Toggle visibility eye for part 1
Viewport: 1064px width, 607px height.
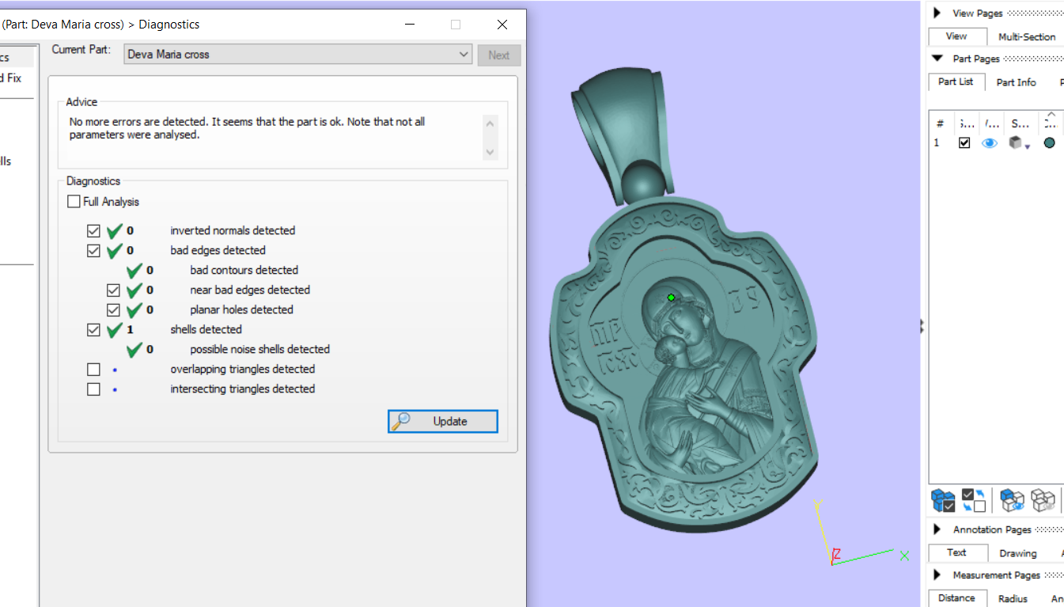coord(990,143)
